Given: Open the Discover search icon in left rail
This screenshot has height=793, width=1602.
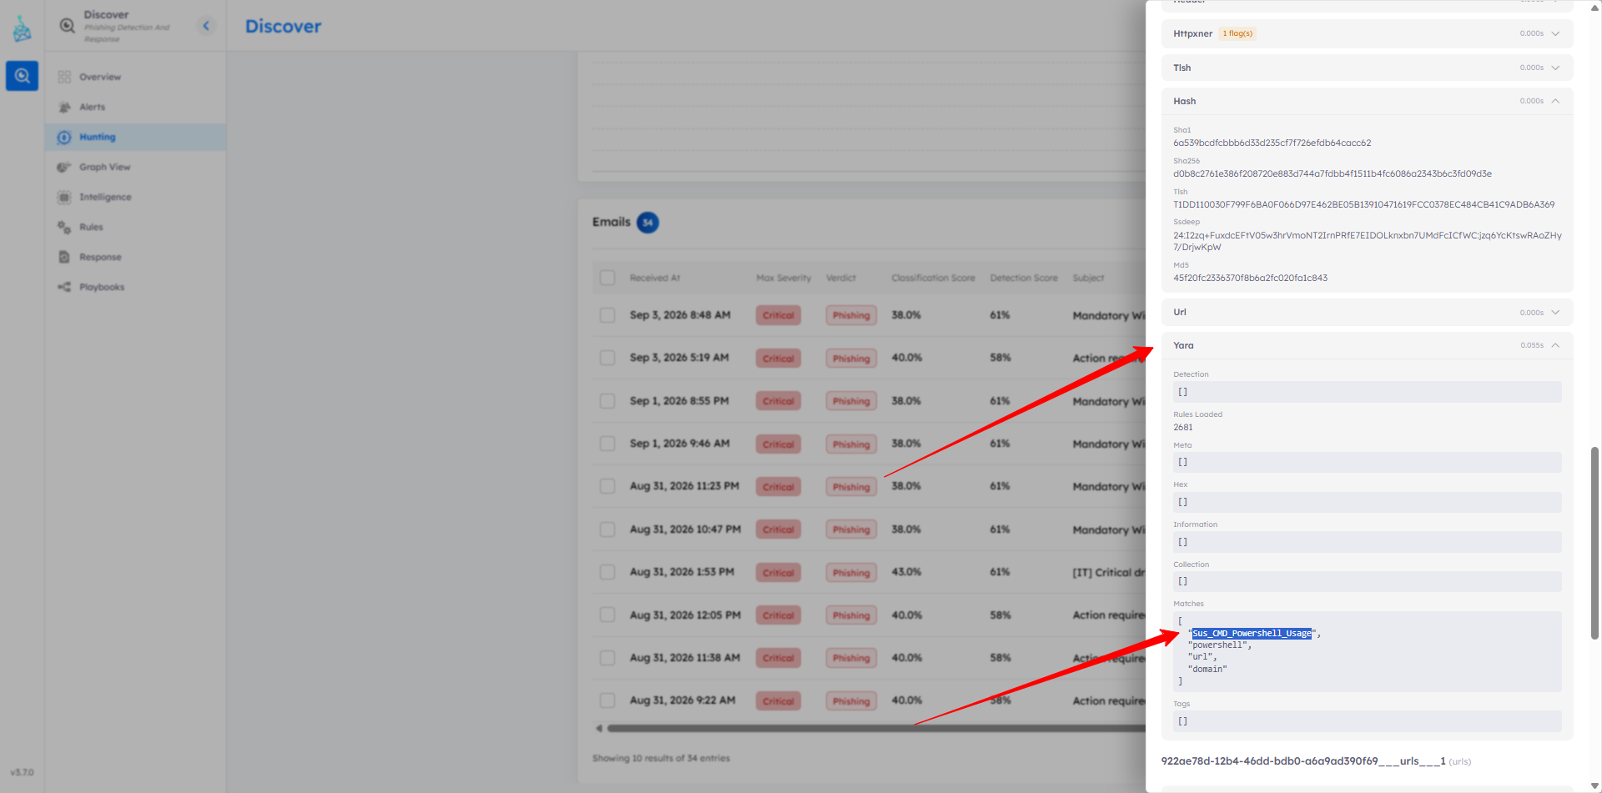Looking at the screenshot, I should pyautogui.click(x=22, y=76).
